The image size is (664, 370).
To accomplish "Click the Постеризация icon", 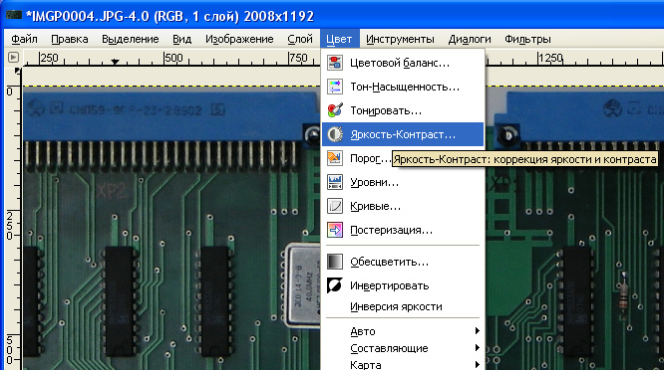I will coord(335,230).
